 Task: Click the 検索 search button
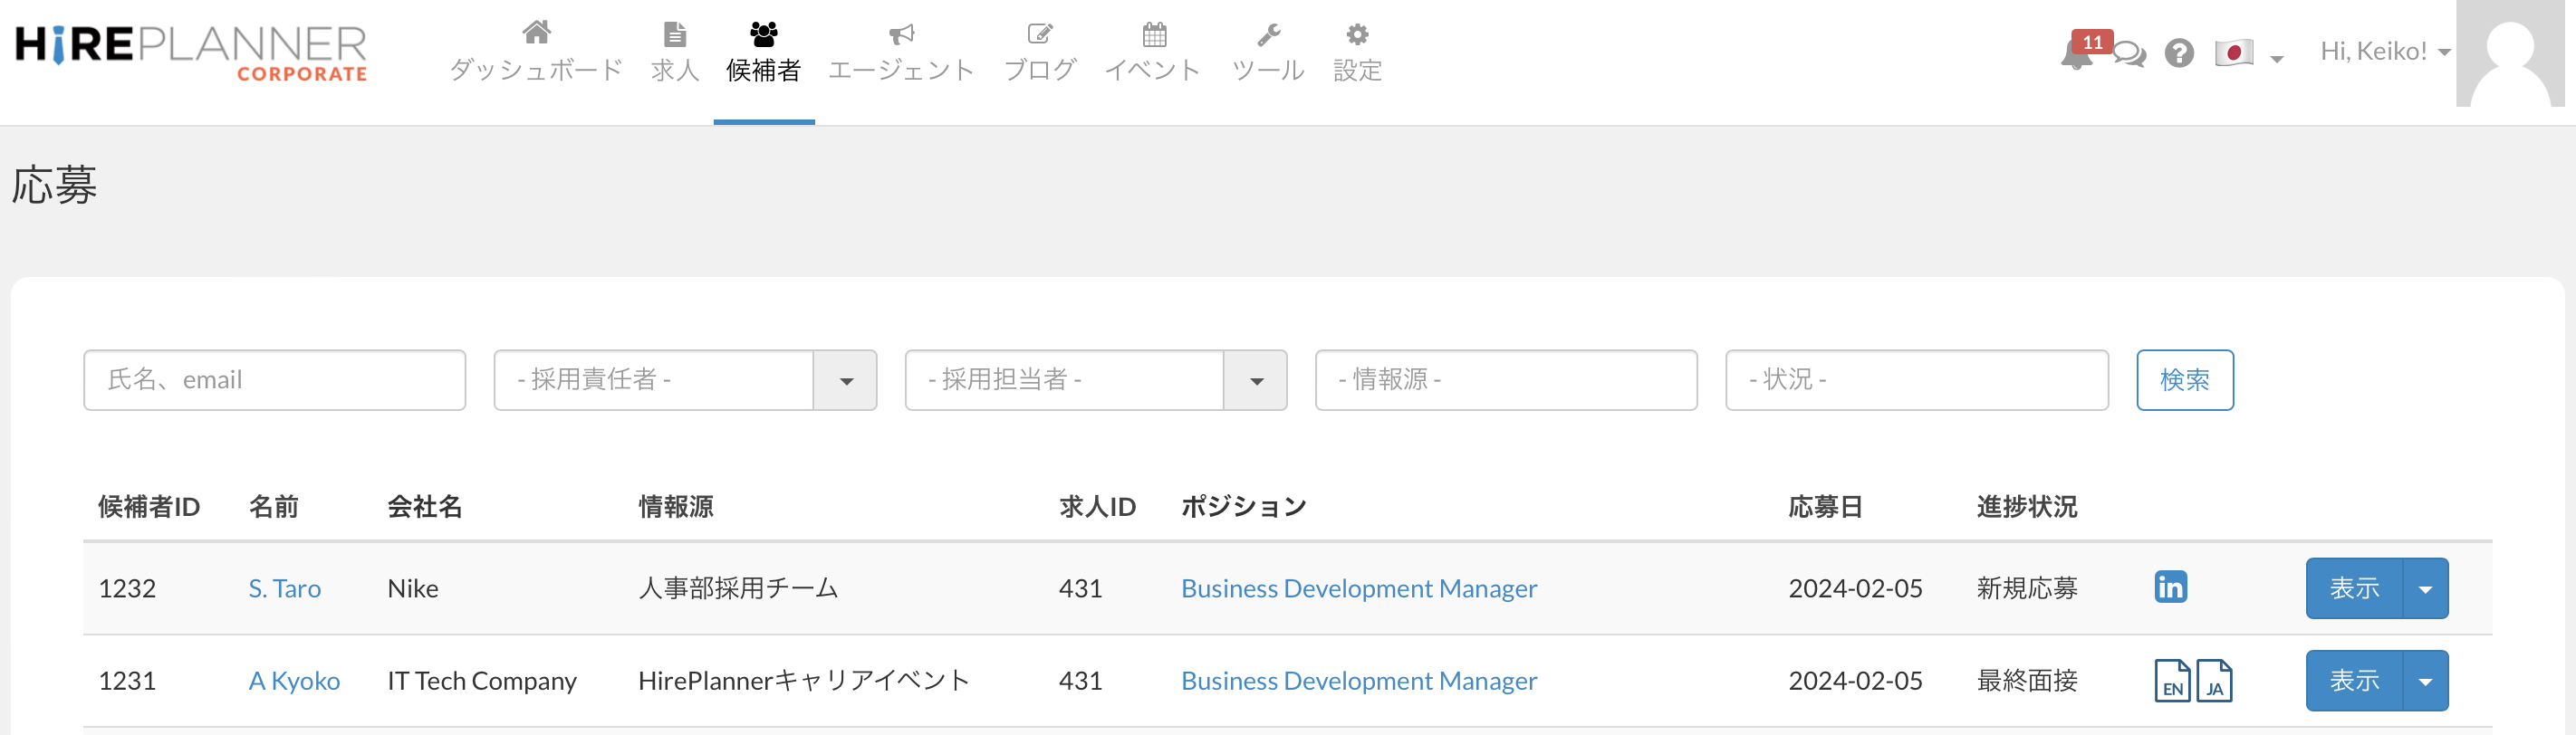click(x=2184, y=380)
